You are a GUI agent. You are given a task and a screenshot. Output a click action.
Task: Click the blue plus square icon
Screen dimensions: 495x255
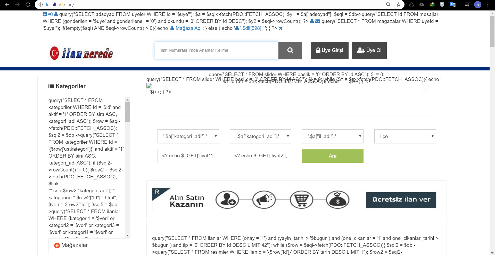pyautogui.click(x=45, y=14)
